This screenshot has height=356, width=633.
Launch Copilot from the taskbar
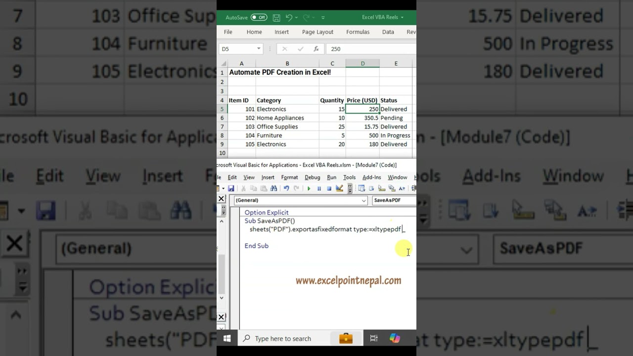(x=395, y=338)
